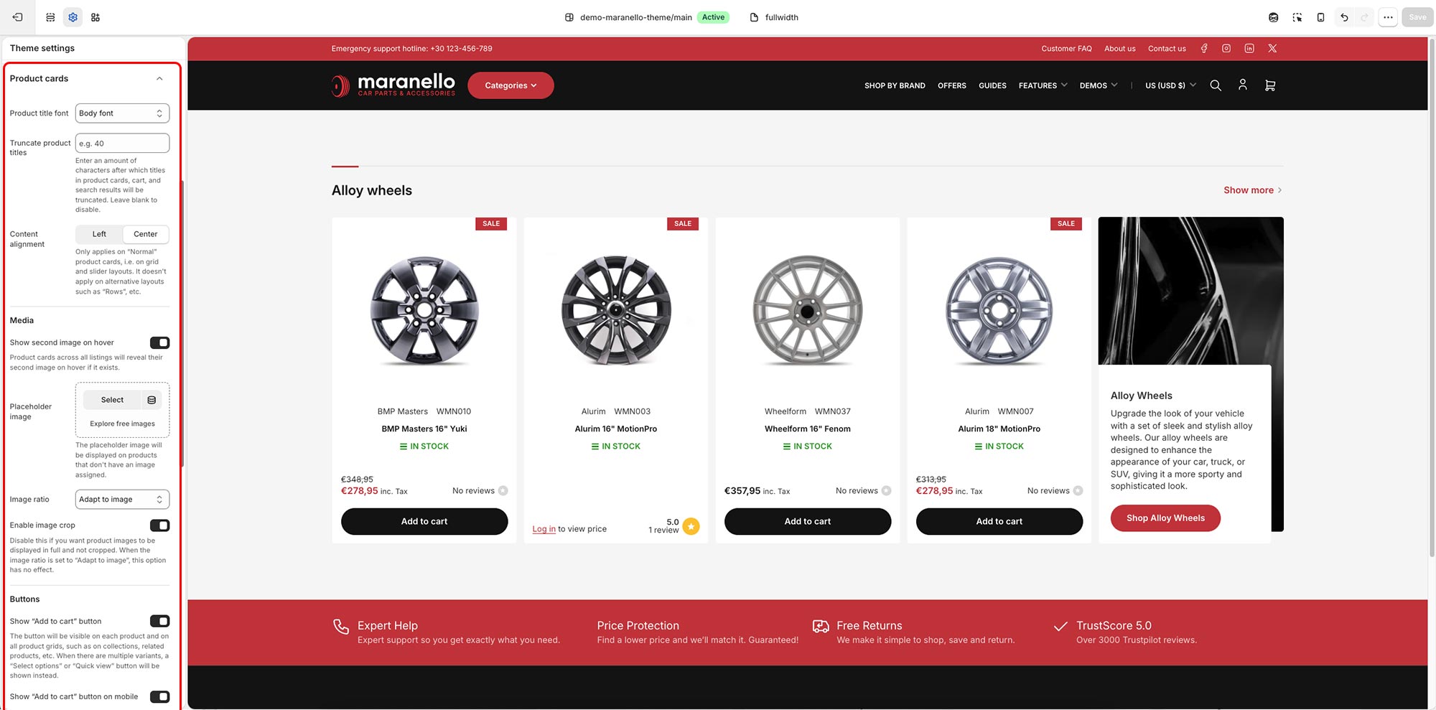Click the exit editor back icon
The height and width of the screenshot is (710, 1436).
tap(18, 17)
